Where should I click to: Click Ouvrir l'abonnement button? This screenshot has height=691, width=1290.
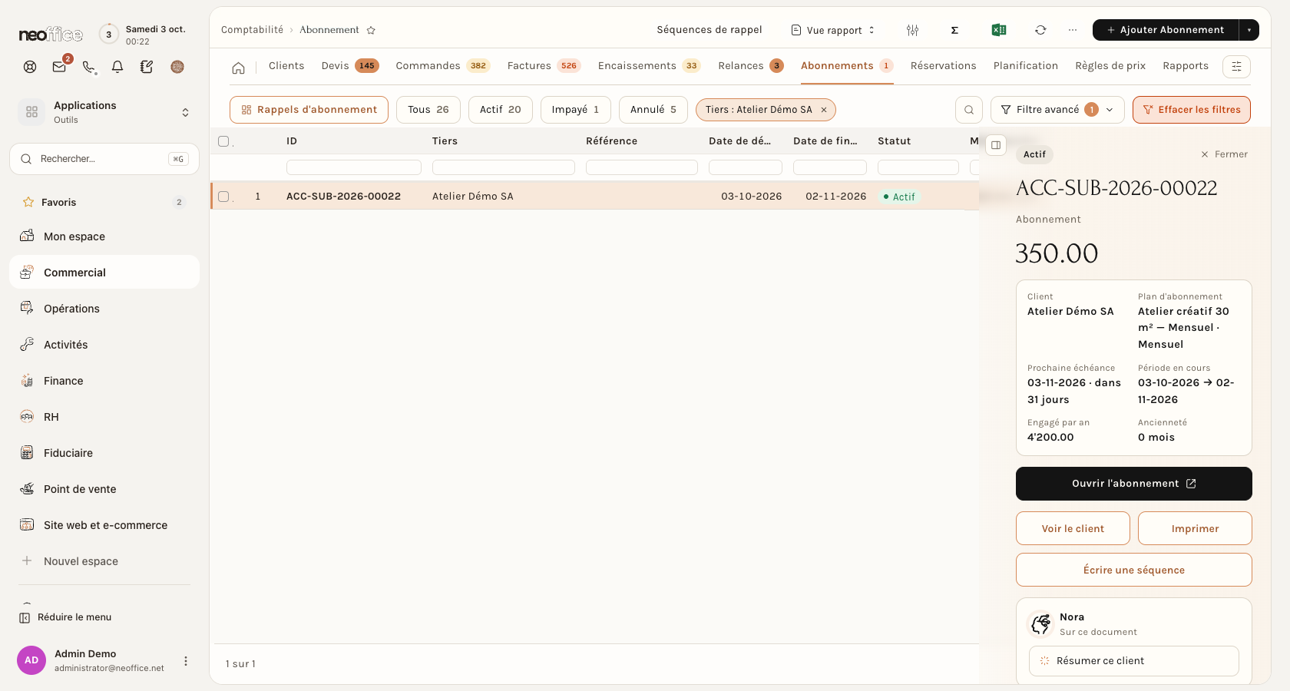pyautogui.click(x=1133, y=484)
